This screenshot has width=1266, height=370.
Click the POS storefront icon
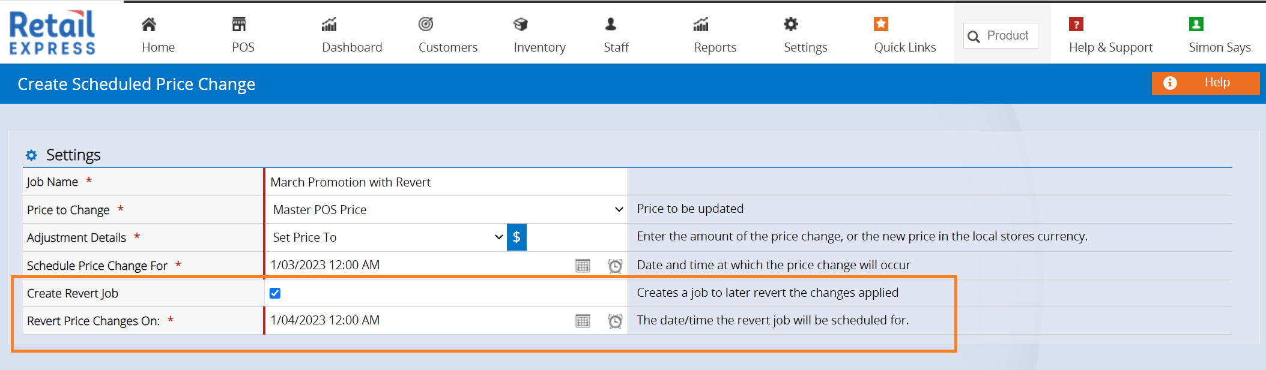(x=239, y=24)
